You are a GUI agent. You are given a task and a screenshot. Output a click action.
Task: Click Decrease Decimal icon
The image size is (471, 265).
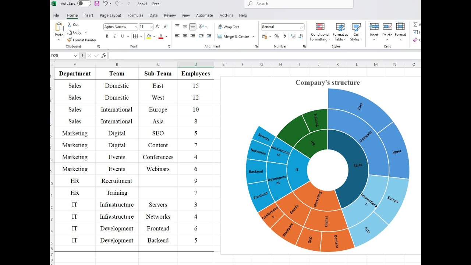(x=301, y=36)
